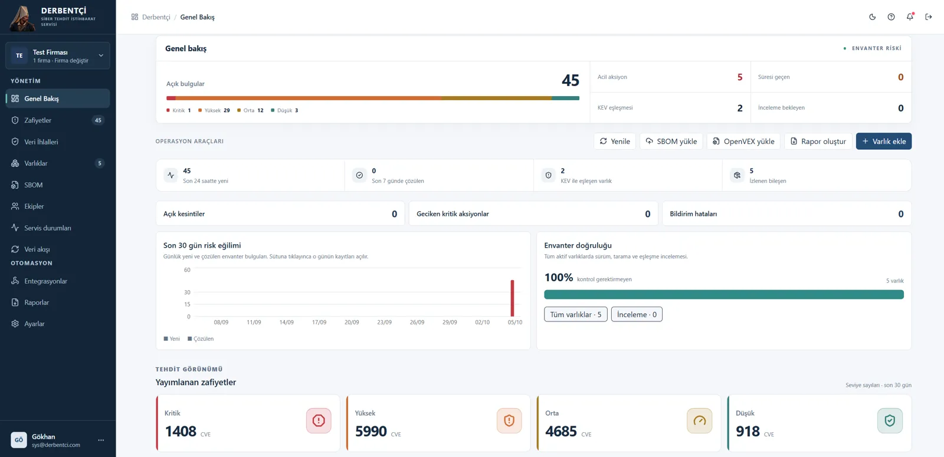Click the Orta CVE gauge icon
944x457 pixels.
700,420
